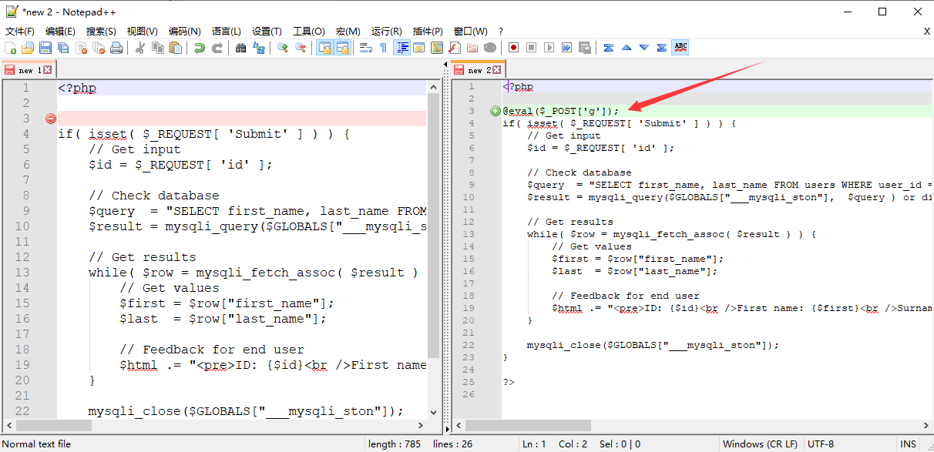Click the Save file toolbar icon
934x452 pixels.
point(45,48)
